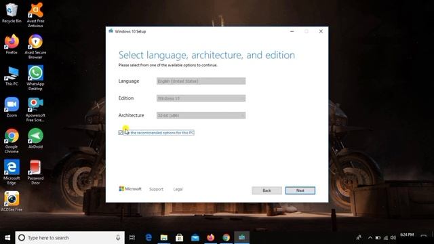Click the Task View taskbar icon
Screen dimensions: 434x244
(132, 238)
